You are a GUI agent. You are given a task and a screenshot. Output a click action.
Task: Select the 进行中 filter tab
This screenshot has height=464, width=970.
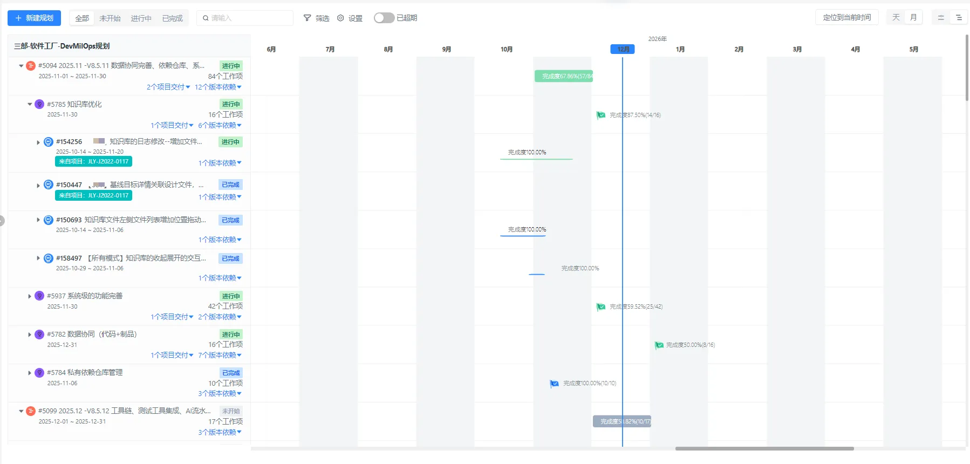[141, 18]
